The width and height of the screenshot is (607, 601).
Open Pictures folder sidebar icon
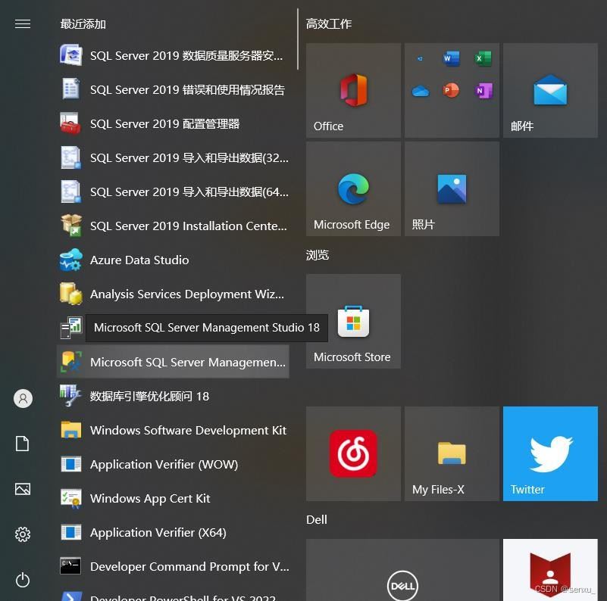(23, 489)
